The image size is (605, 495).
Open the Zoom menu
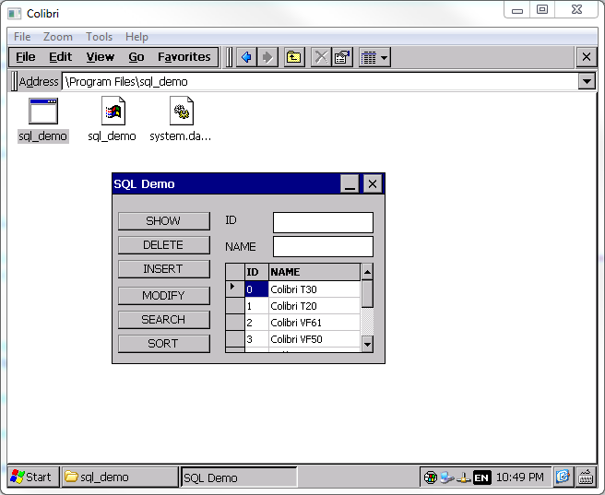(x=58, y=37)
